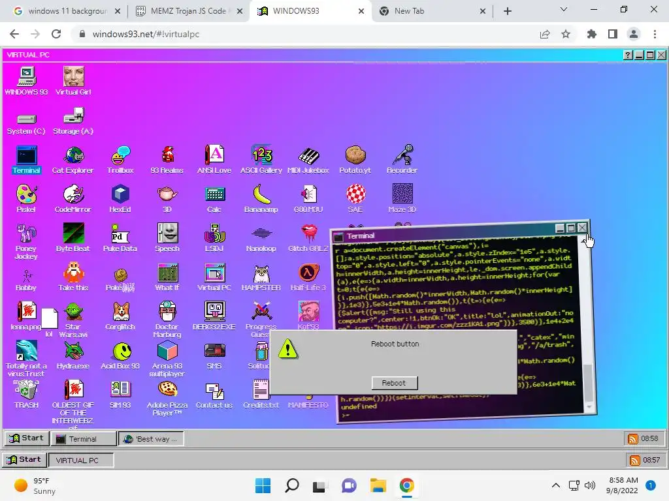Open Chrome's three-dot menu

[x=655, y=34]
